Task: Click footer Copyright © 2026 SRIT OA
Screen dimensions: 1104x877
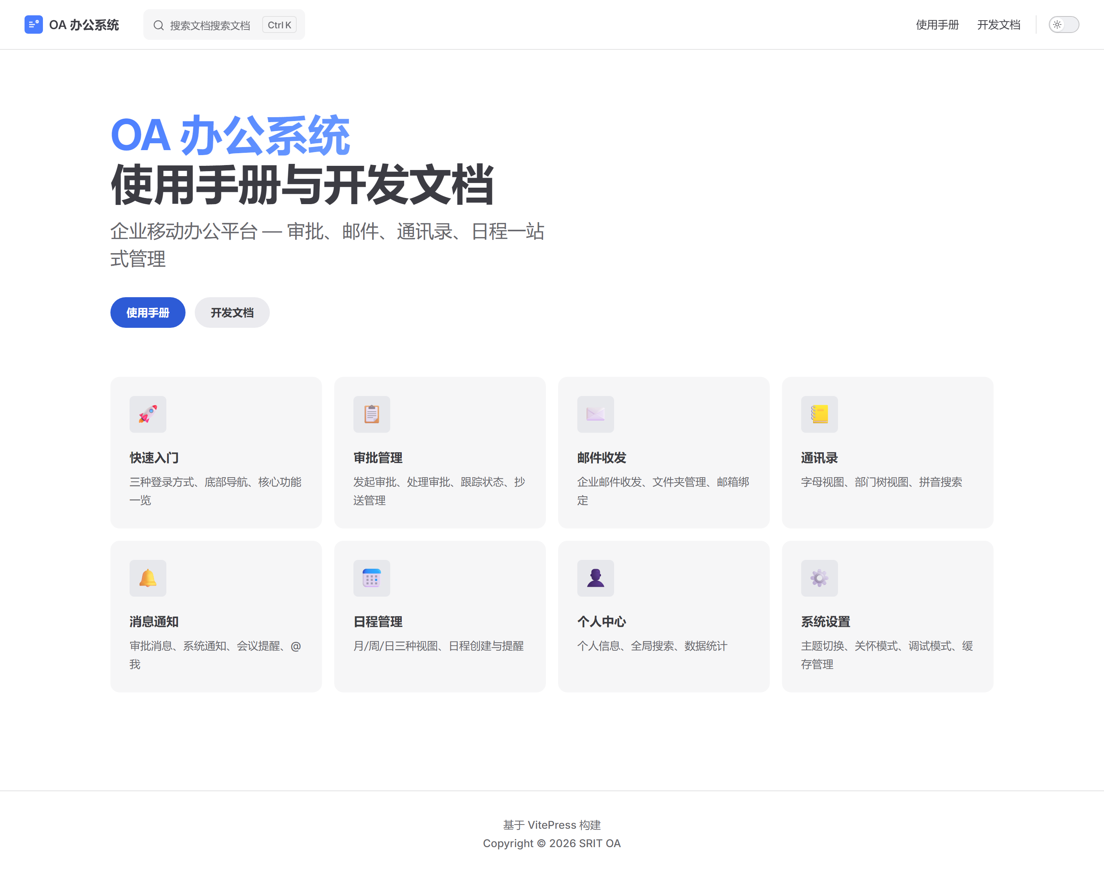Action: pos(552,843)
